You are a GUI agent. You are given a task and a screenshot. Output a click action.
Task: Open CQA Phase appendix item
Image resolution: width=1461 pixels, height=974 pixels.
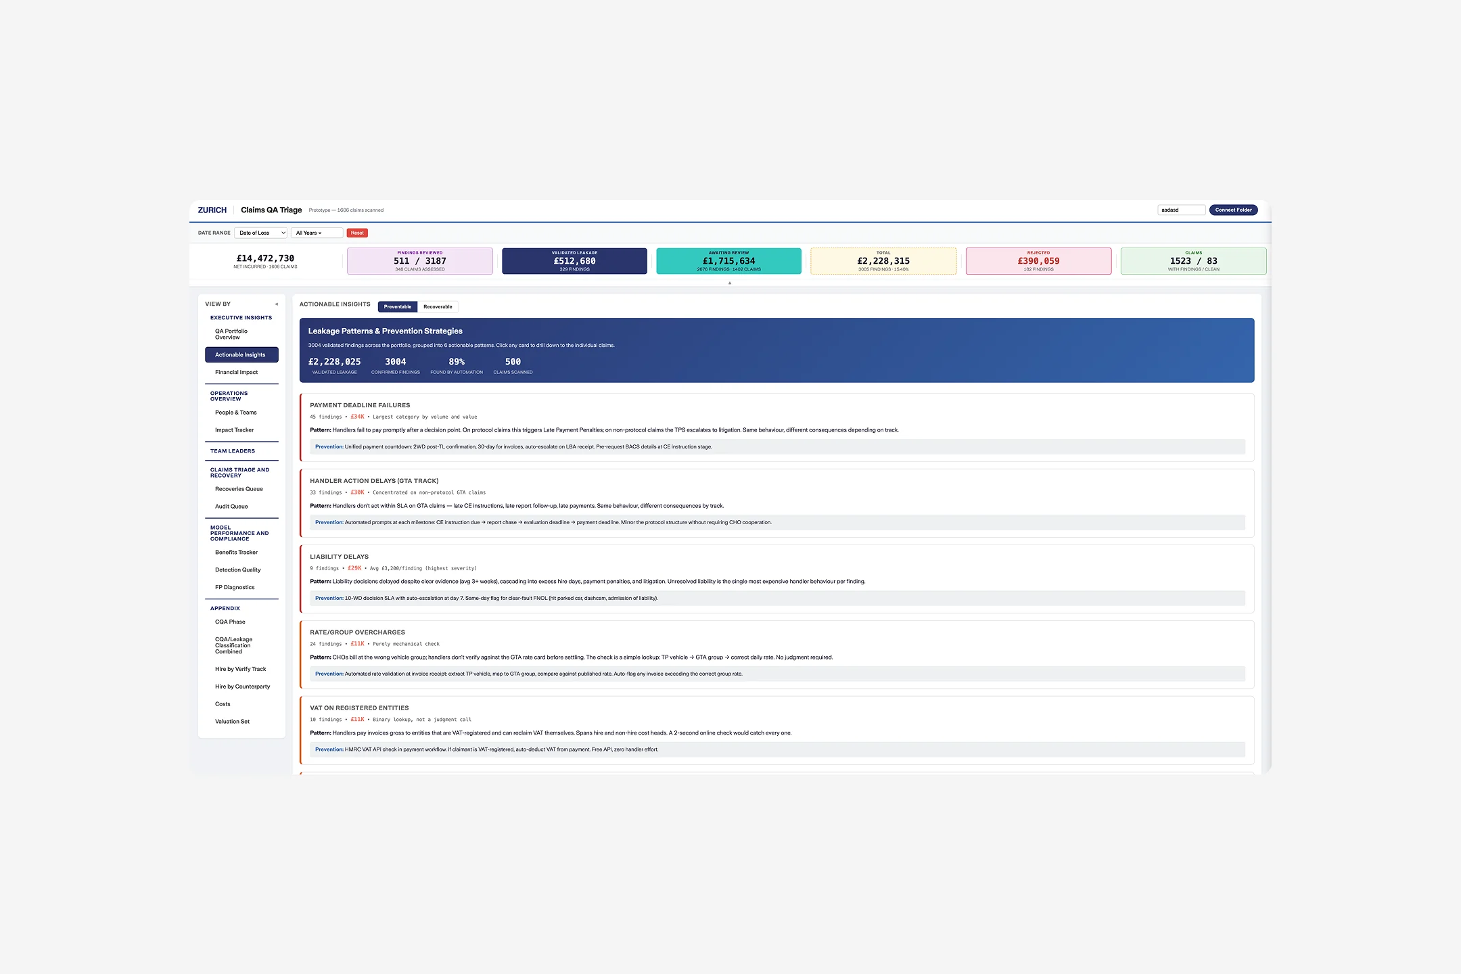click(241, 622)
